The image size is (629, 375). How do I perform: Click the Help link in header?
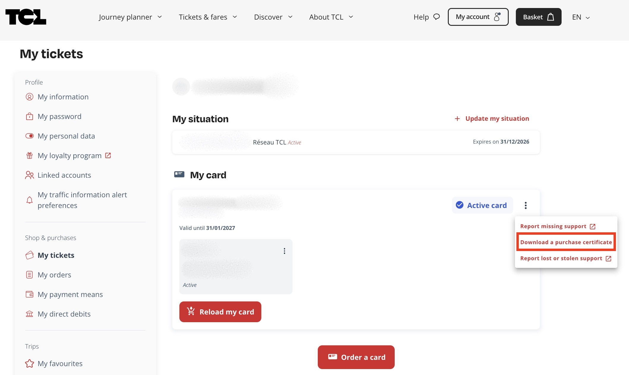coord(426,17)
